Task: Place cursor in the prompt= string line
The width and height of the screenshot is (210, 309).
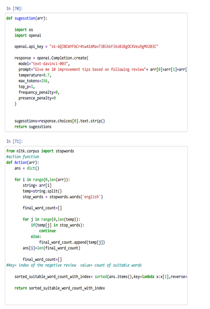Action: tap(103, 69)
